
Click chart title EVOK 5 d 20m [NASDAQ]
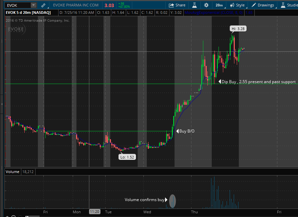(x=28, y=13)
